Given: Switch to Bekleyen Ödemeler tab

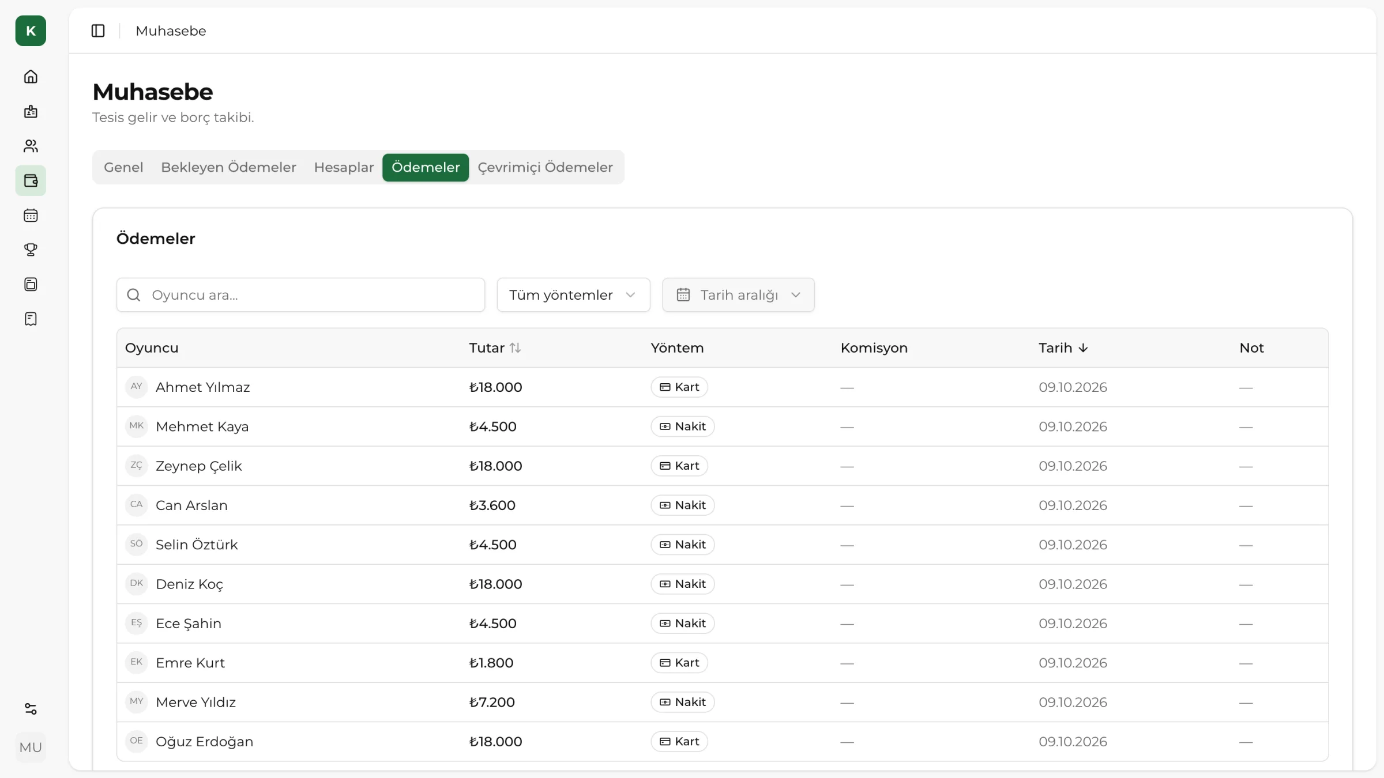Looking at the screenshot, I should coord(228,167).
